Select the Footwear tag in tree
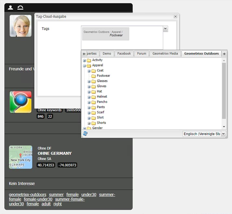 [x=104, y=76]
